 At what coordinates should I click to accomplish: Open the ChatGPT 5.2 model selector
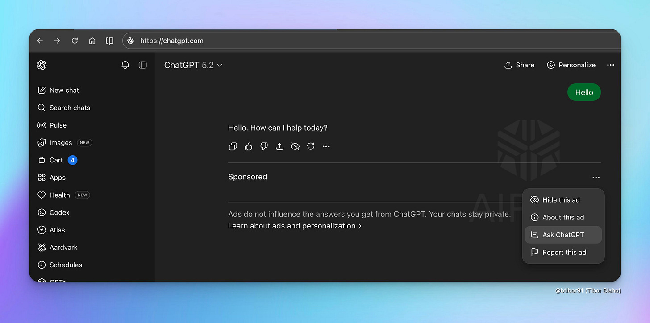pyautogui.click(x=193, y=65)
